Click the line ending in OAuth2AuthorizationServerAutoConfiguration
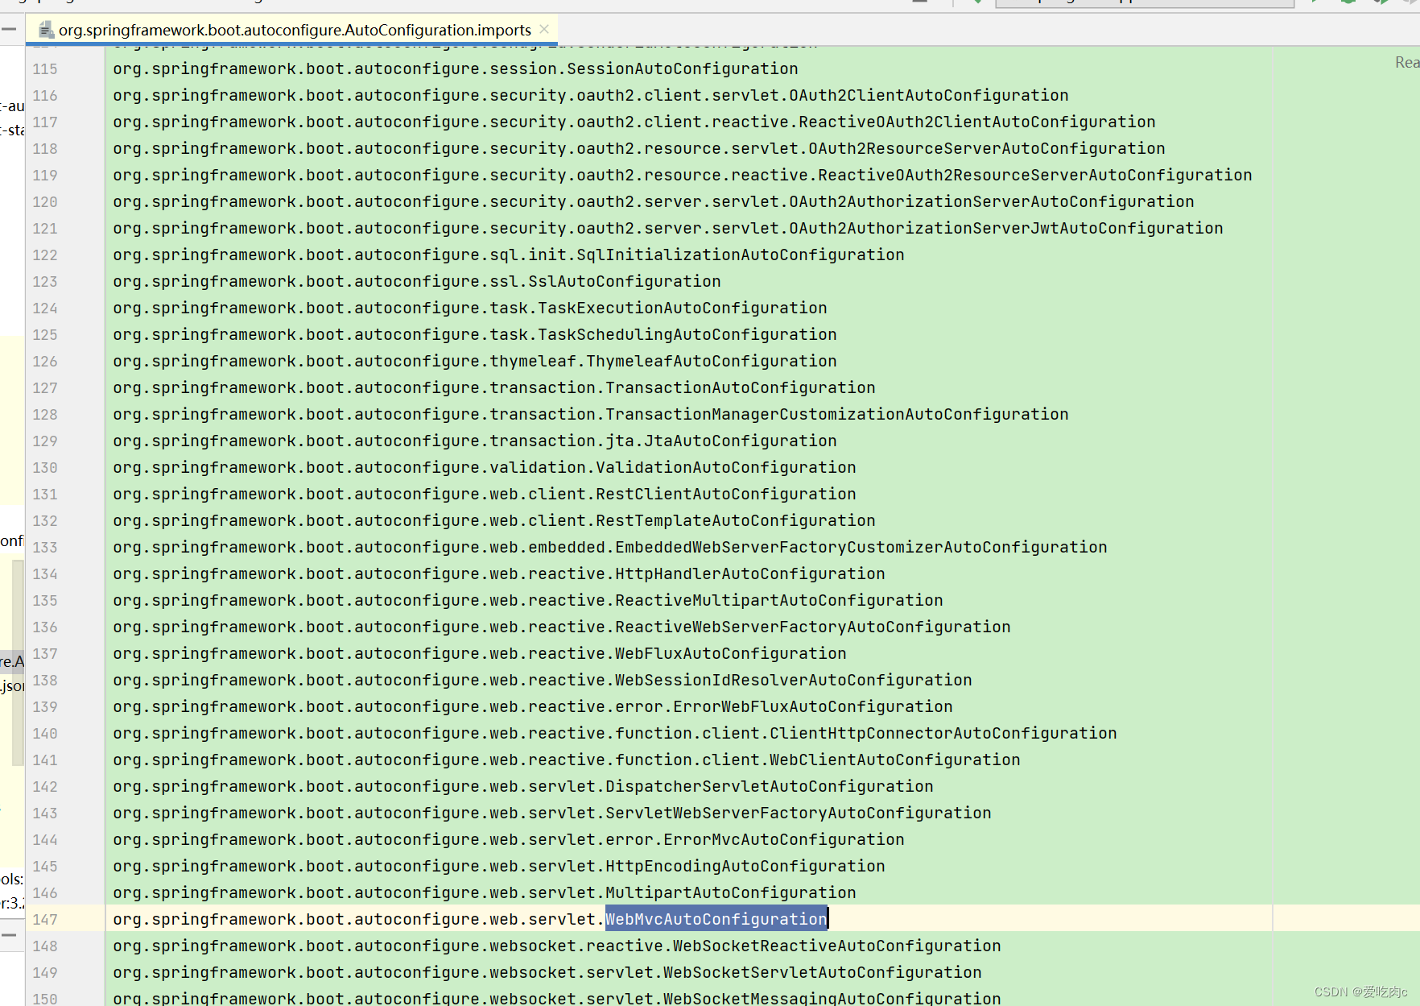This screenshot has width=1420, height=1006. pos(654,201)
